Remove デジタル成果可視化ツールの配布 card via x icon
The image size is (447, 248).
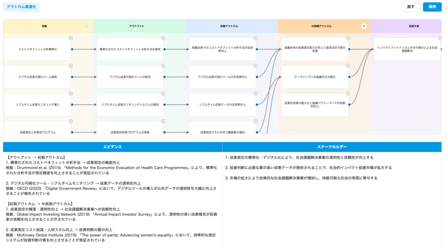163,66
